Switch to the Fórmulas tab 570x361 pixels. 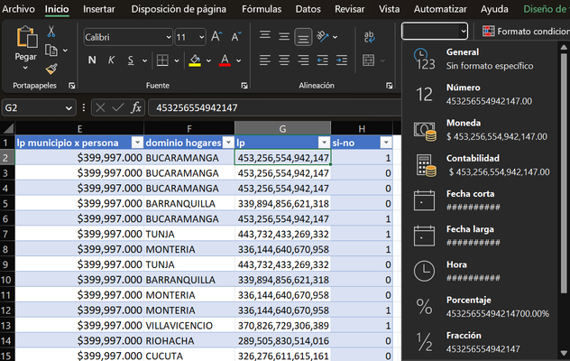pyautogui.click(x=262, y=9)
